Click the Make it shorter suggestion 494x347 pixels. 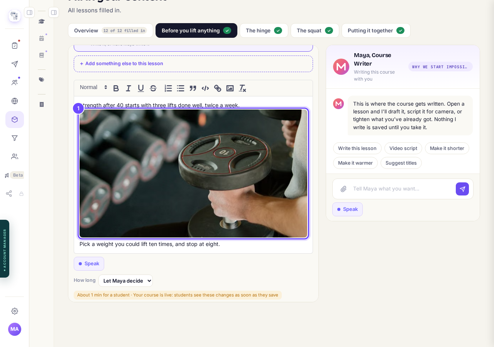tap(447, 148)
